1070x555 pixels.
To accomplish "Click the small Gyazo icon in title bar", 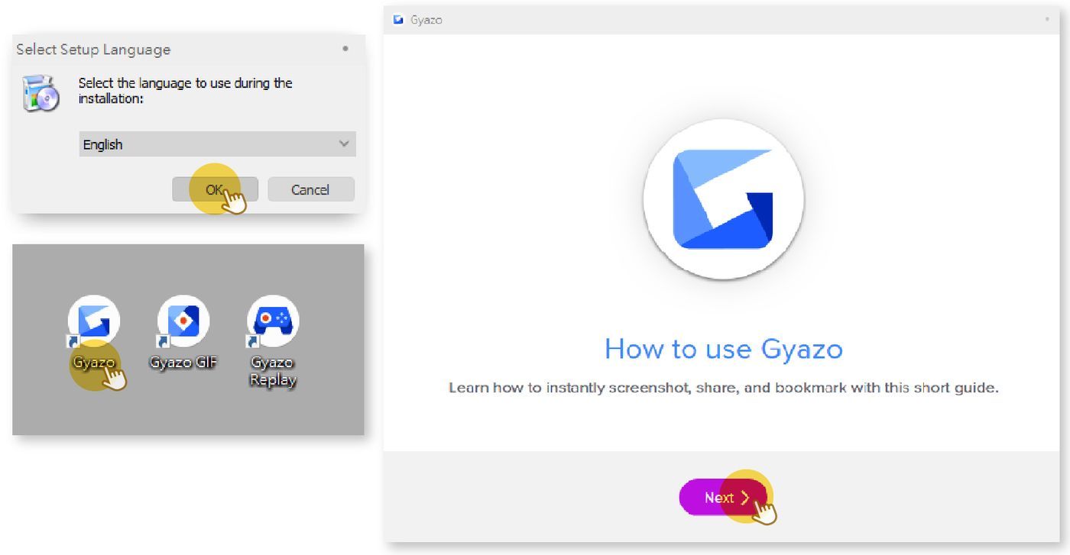I will click(398, 20).
